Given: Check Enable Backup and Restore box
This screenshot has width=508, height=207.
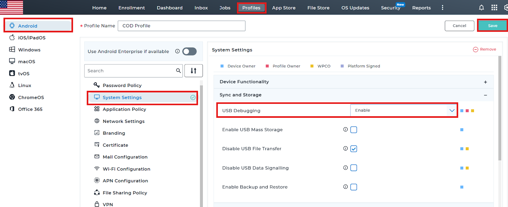Looking at the screenshot, I should tap(354, 187).
